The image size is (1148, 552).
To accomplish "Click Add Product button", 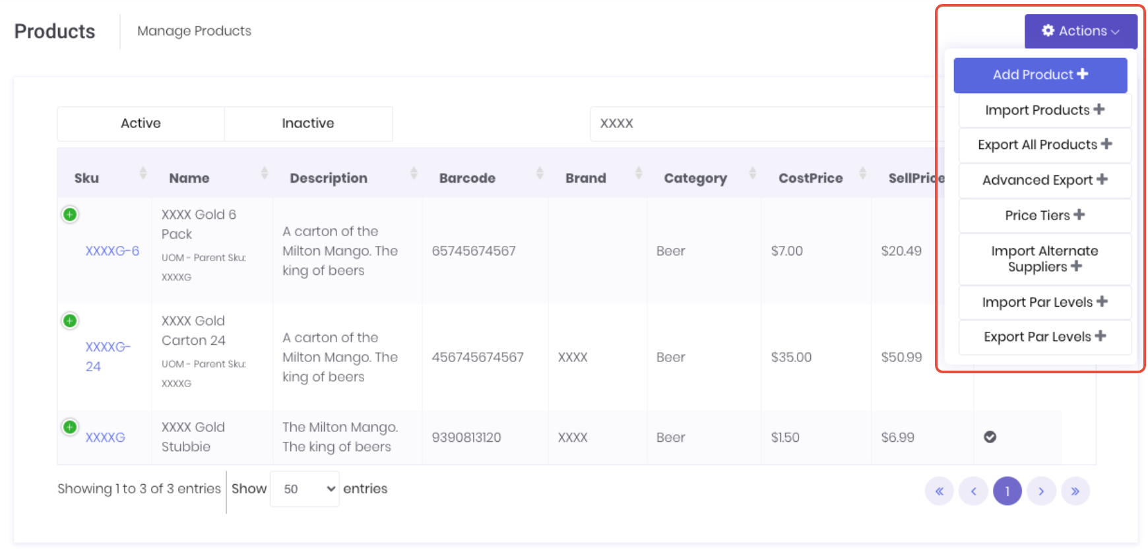I will 1040,75.
